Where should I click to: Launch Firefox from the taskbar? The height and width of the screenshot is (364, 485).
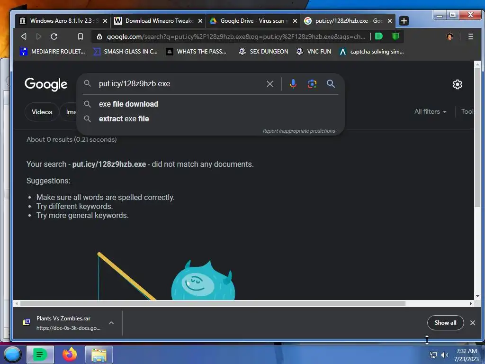coord(70,355)
